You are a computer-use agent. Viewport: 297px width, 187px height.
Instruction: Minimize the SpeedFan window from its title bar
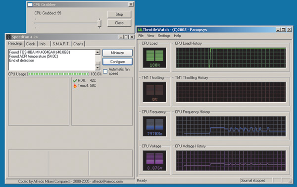pos(121,37)
